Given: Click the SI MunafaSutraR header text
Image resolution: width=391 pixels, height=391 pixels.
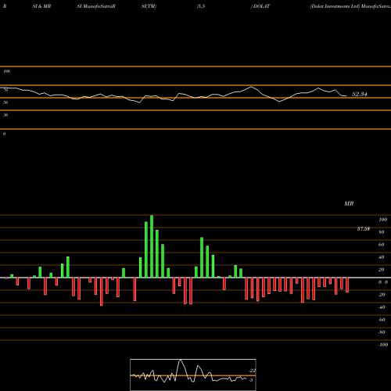Looking at the screenshot, I should click(96, 6).
